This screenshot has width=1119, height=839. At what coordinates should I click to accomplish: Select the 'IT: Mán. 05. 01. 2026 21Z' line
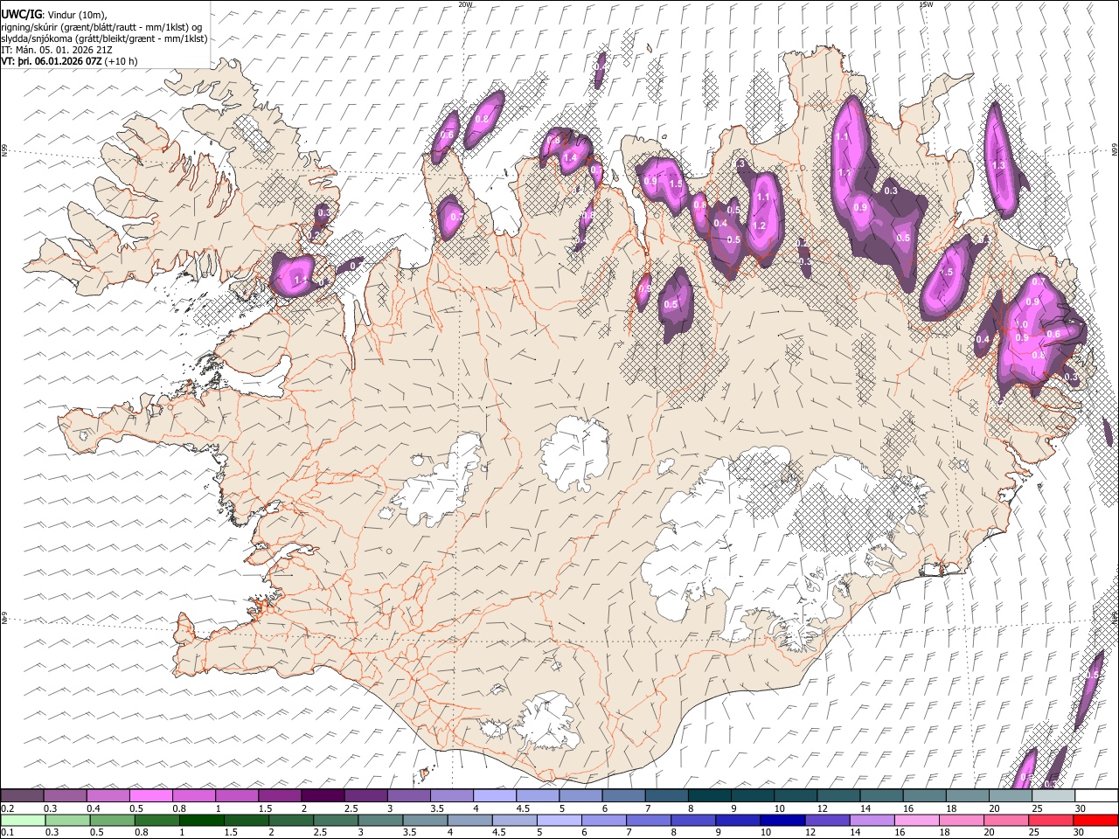57,50
